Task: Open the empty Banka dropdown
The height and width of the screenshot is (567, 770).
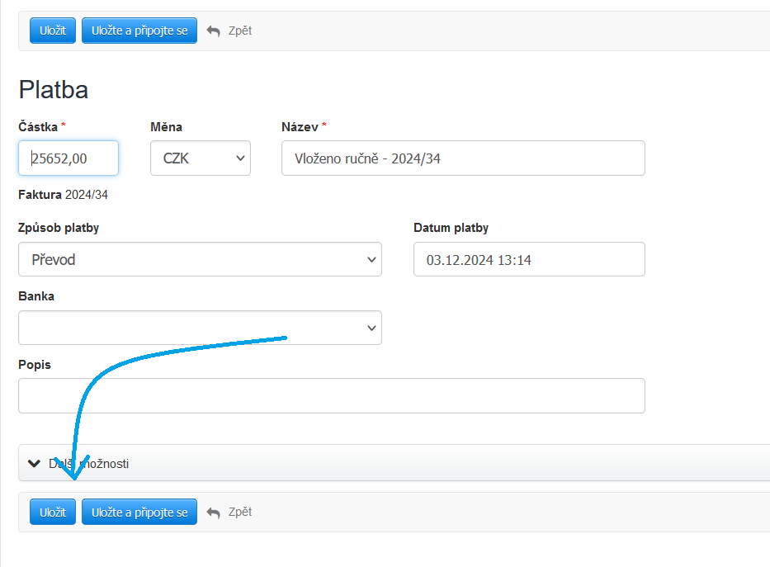Action: 200,328
